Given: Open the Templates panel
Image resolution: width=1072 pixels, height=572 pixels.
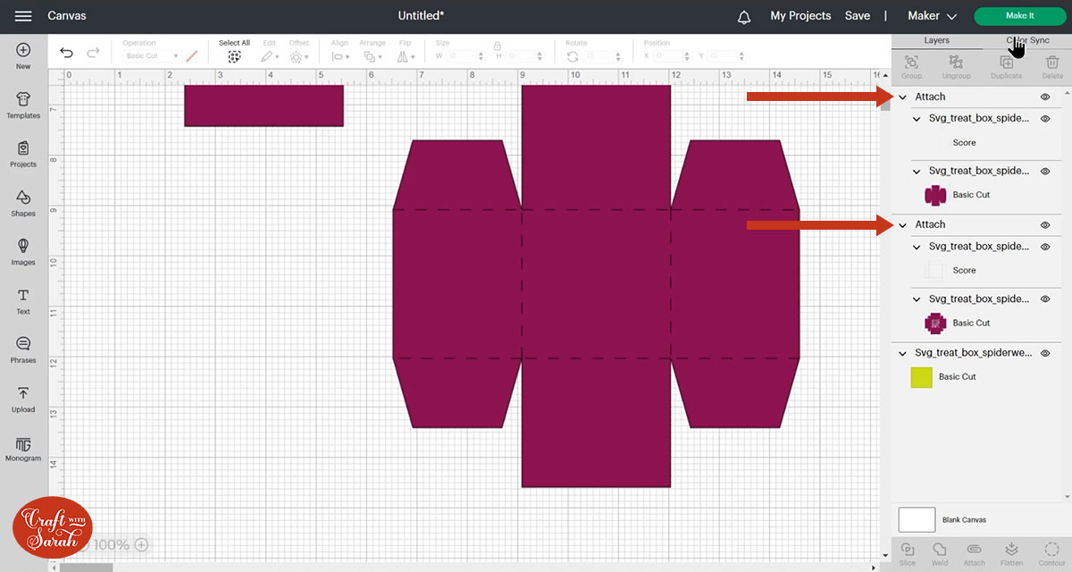Looking at the screenshot, I should 23,105.
